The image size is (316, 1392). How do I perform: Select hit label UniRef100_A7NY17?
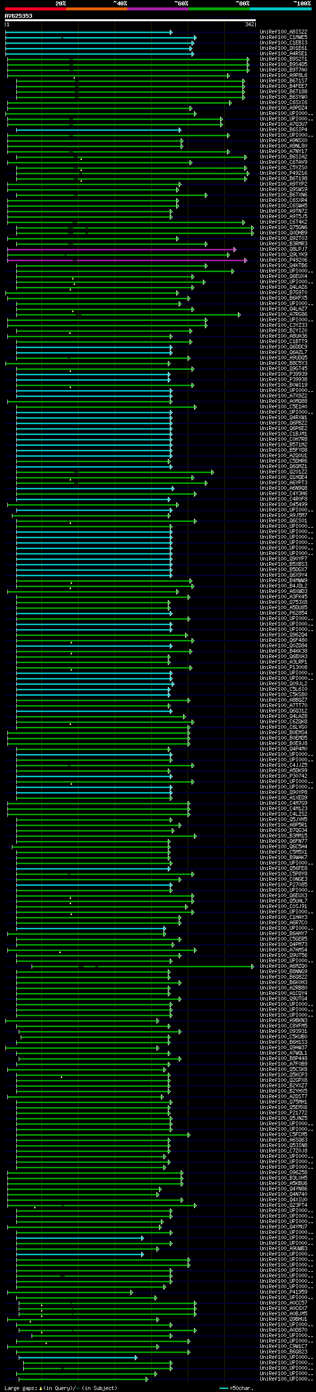pos(283,151)
